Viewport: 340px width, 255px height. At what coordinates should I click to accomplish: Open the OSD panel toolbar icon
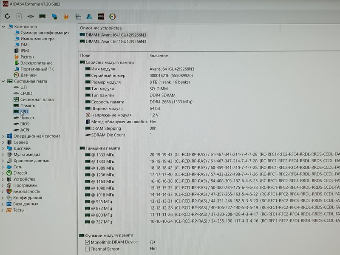pyautogui.click(x=101, y=17)
